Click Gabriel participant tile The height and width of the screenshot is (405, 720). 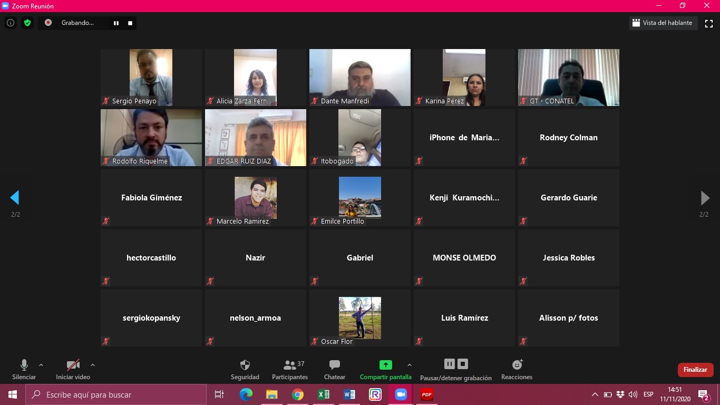click(x=360, y=258)
